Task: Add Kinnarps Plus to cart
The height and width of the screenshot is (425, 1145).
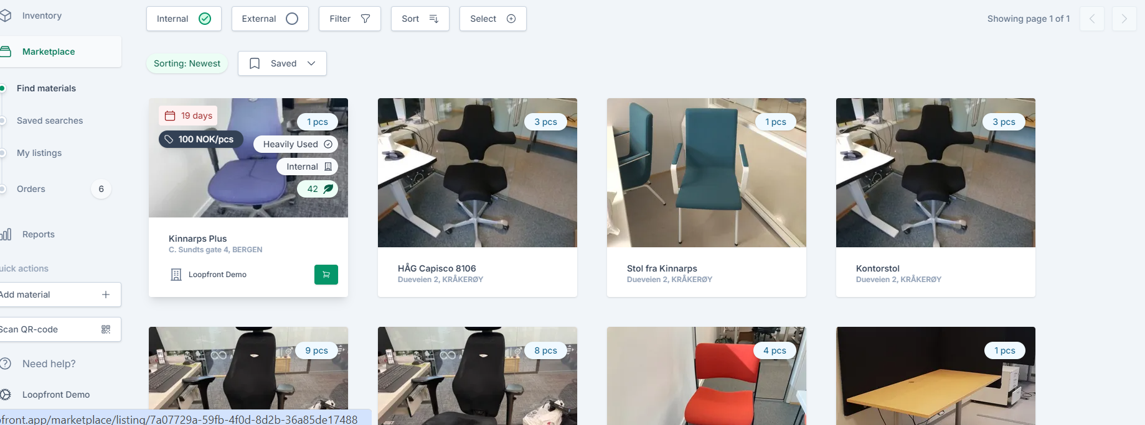Action: click(326, 275)
